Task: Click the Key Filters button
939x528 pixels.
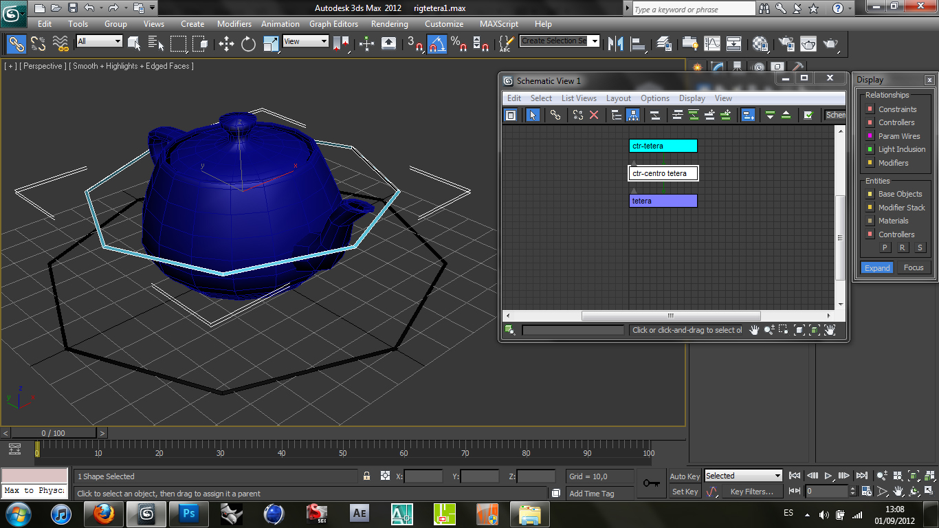Action: [x=751, y=492]
